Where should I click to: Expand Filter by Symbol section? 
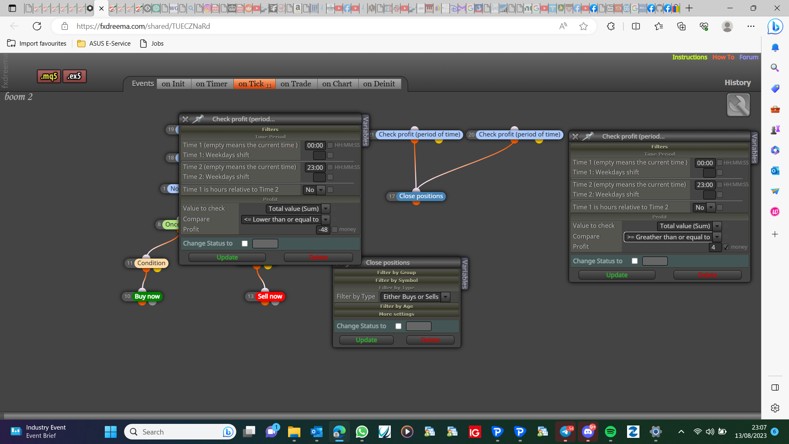pyautogui.click(x=397, y=280)
